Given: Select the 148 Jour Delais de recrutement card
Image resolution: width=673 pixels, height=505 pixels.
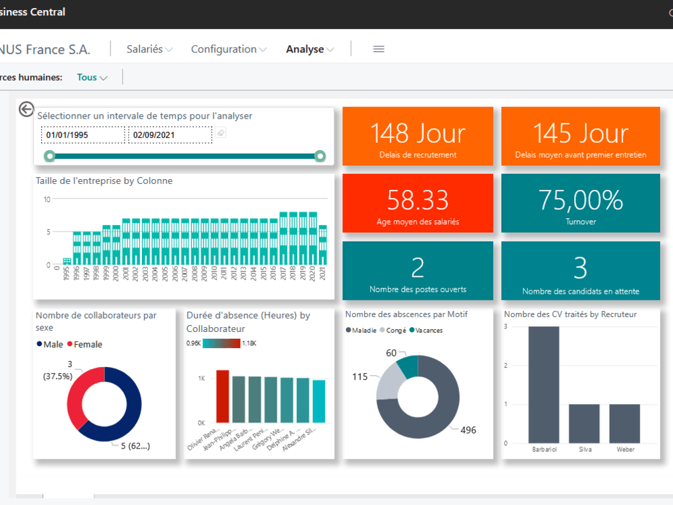Looking at the screenshot, I should coord(418,136).
